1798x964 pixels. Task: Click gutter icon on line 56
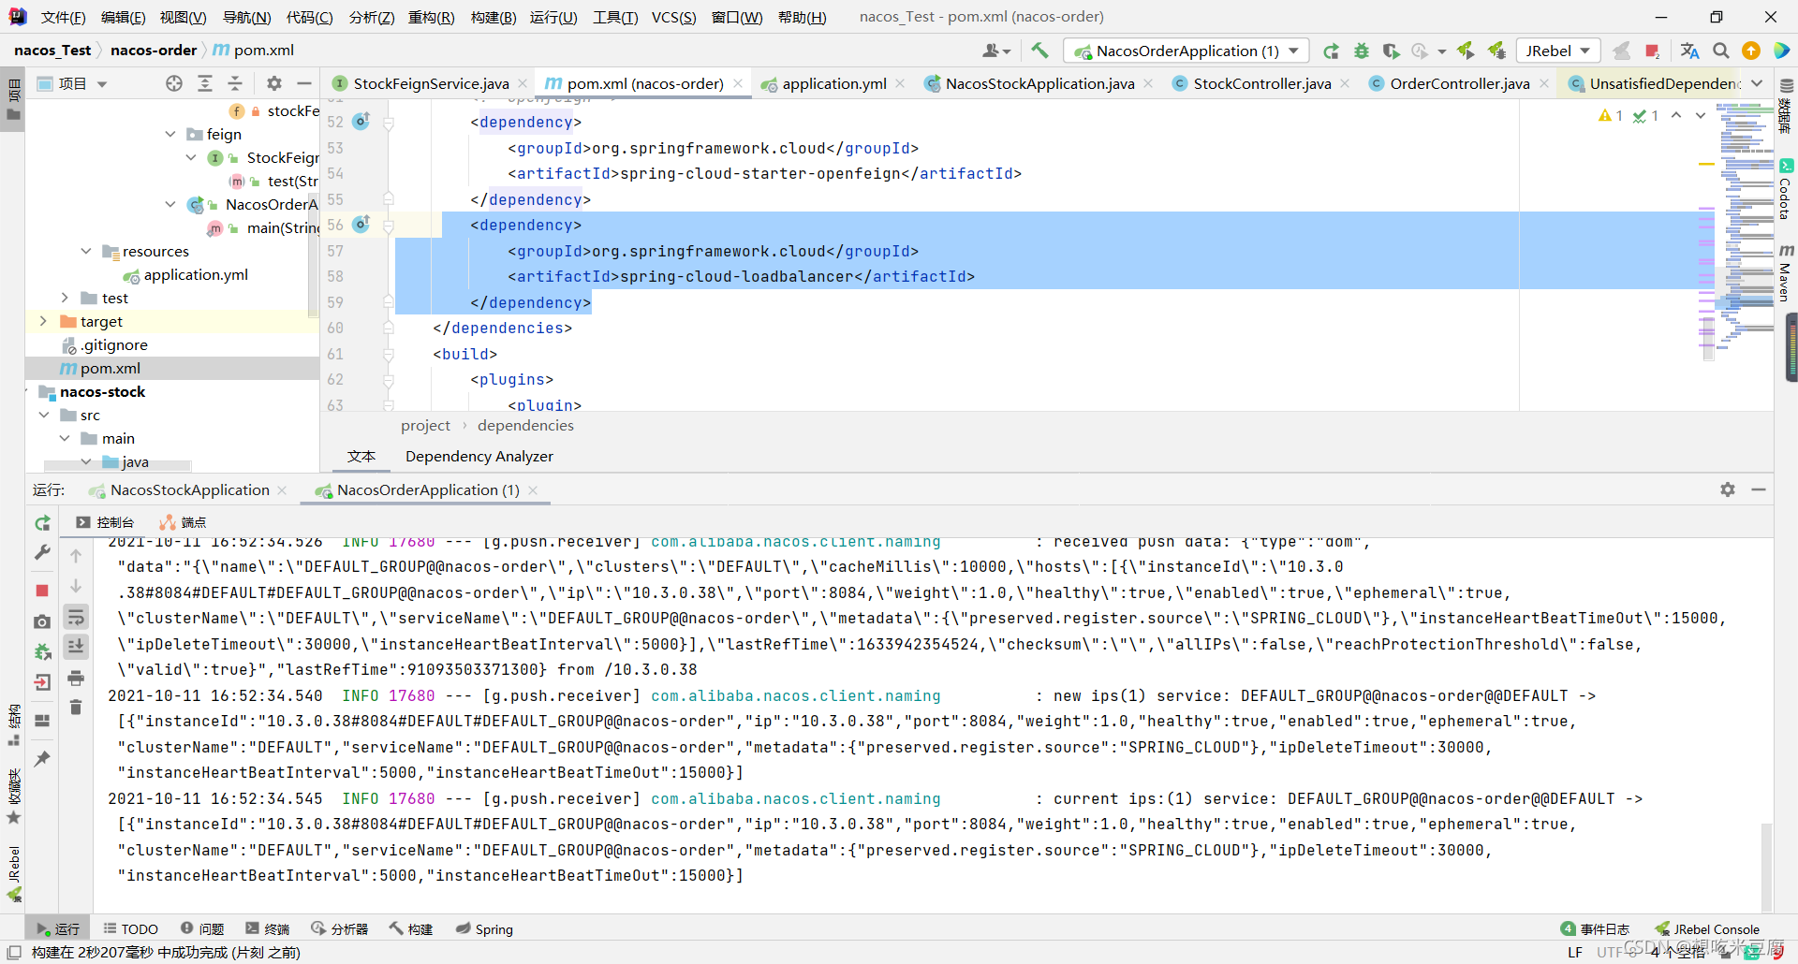tap(361, 224)
